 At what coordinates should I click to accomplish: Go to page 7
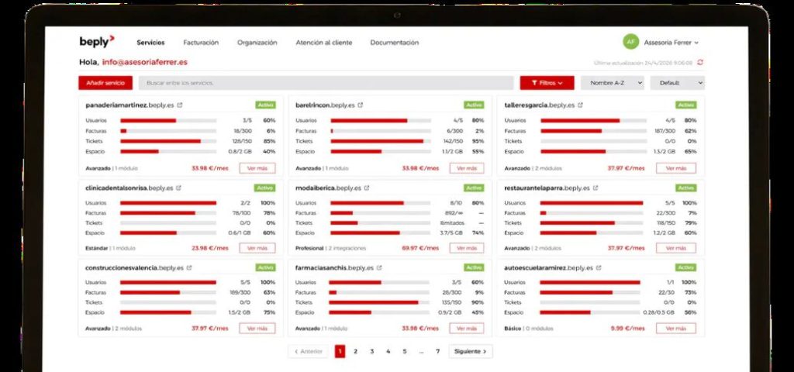click(437, 351)
